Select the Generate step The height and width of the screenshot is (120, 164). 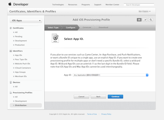tap(87, 28)
